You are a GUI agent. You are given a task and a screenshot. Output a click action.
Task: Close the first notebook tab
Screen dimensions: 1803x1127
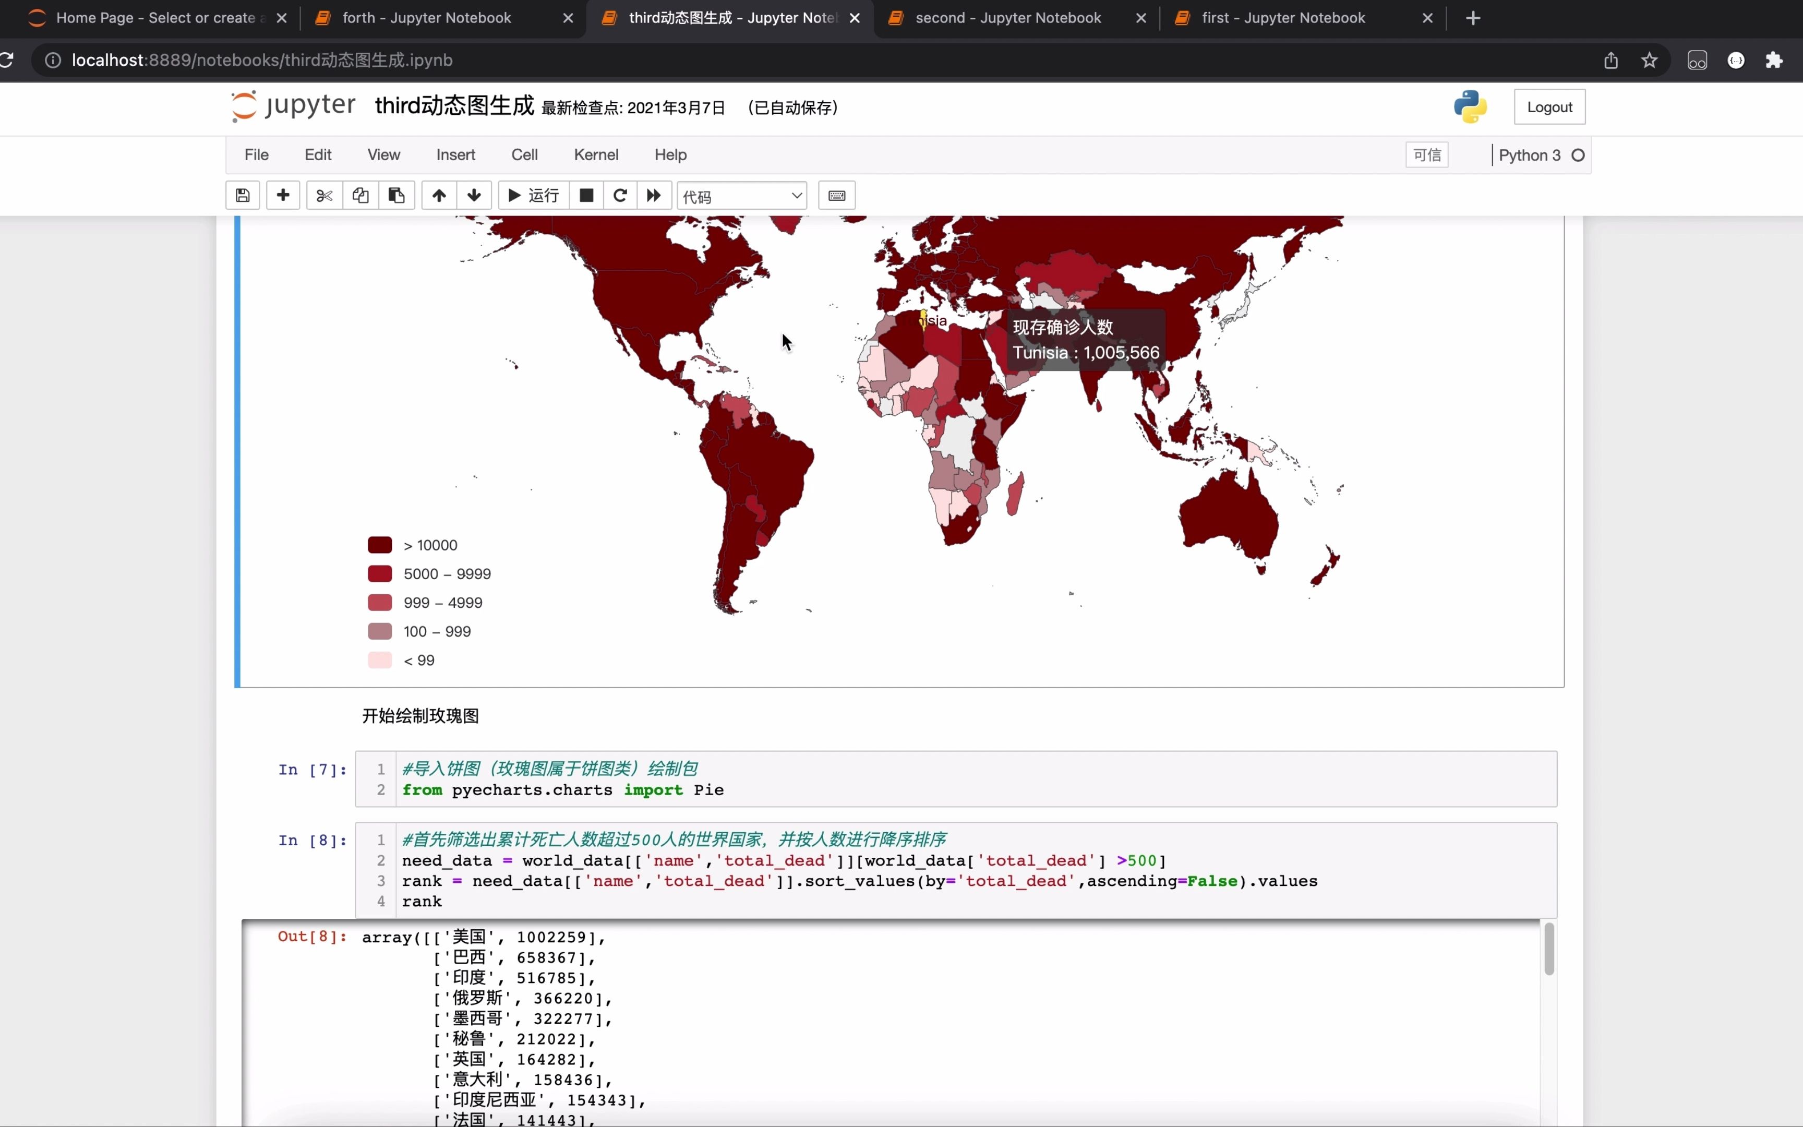click(1427, 18)
